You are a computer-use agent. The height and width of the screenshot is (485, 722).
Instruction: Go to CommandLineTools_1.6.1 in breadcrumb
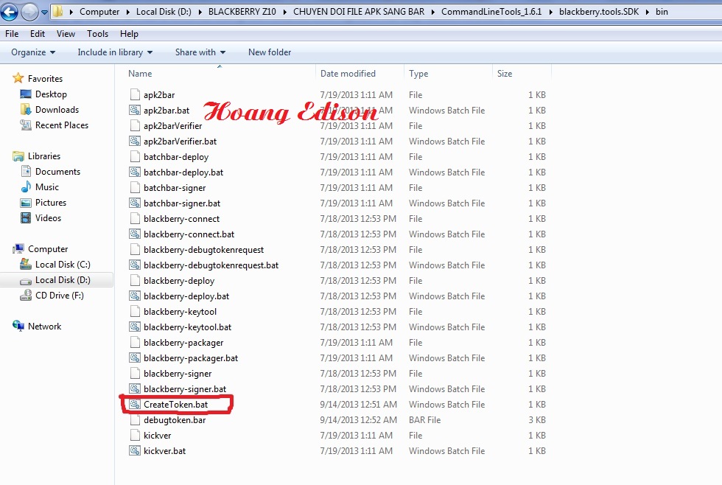point(491,12)
